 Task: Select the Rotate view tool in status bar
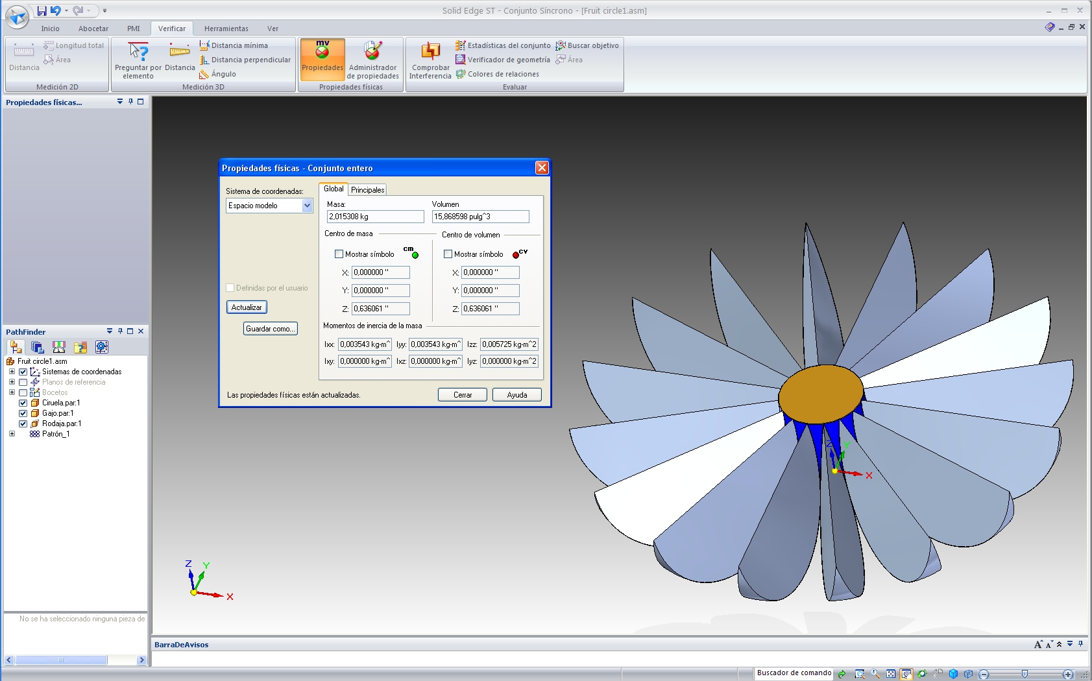[x=922, y=674]
